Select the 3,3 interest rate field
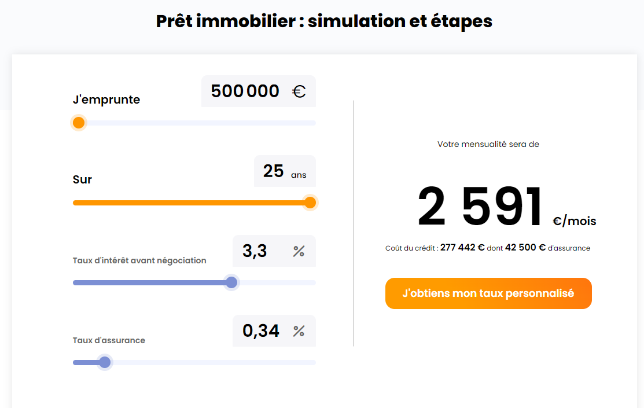The image size is (644, 408). [x=255, y=251]
